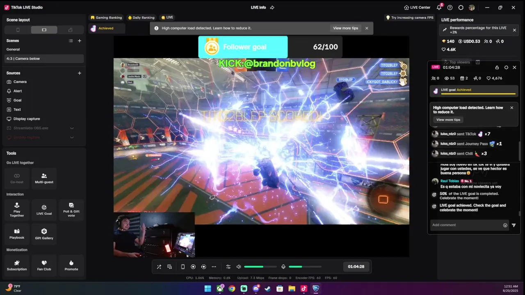Open the LIVE Center
525x295 pixels.
click(417, 7)
